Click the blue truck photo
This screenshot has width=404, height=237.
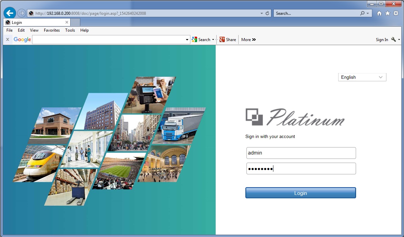tap(179, 126)
